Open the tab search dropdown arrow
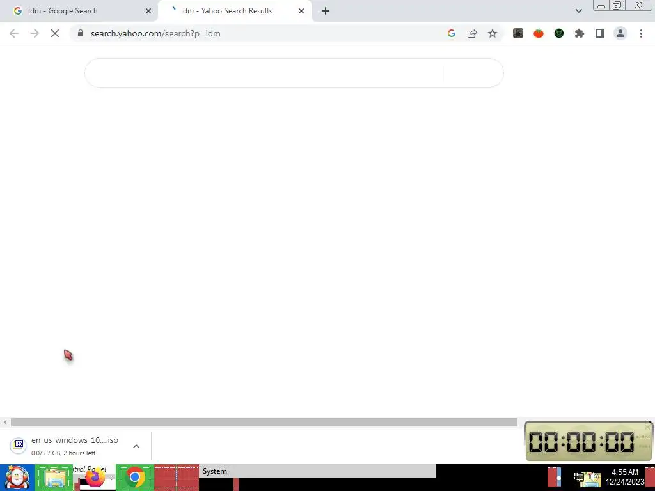 coord(578,11)
